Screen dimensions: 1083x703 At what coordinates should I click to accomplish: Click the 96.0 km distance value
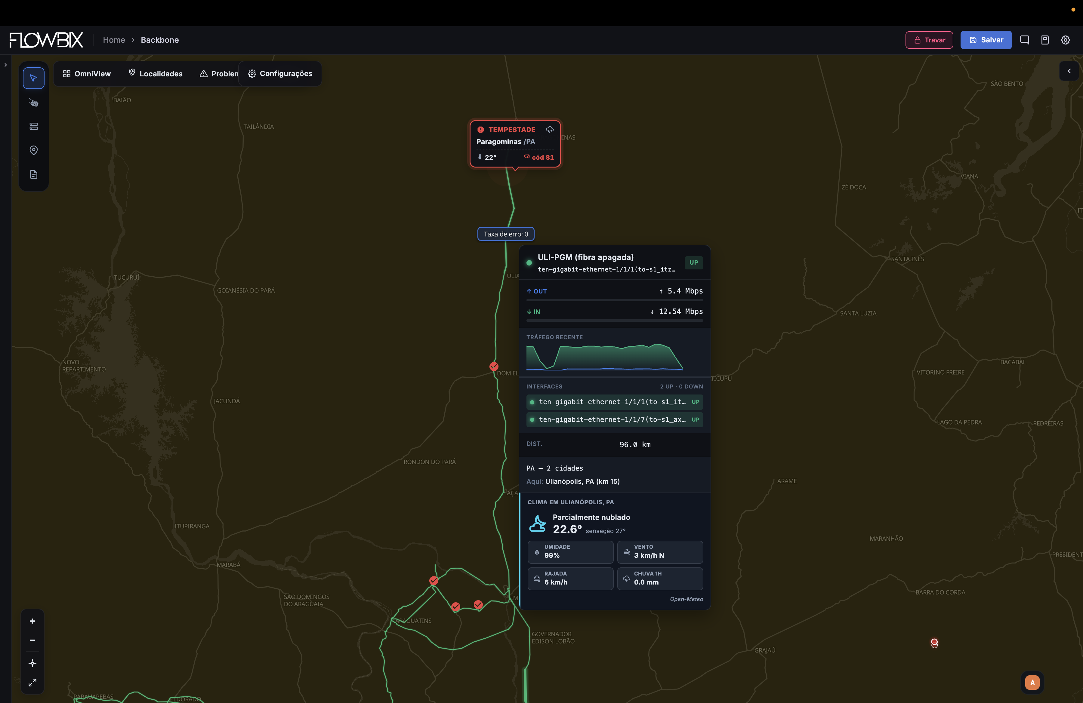pyautogui.click(x=635, y=445)
